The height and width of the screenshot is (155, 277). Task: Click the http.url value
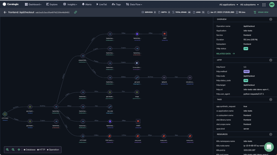pos(256,89)
